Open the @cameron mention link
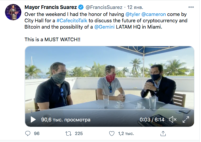 (x=154, y=15)
